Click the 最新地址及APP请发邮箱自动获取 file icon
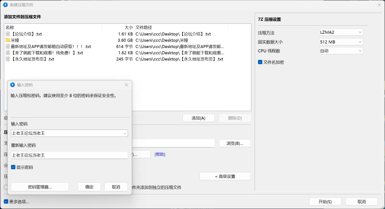385x209 pixels. [x=8, y=46]
